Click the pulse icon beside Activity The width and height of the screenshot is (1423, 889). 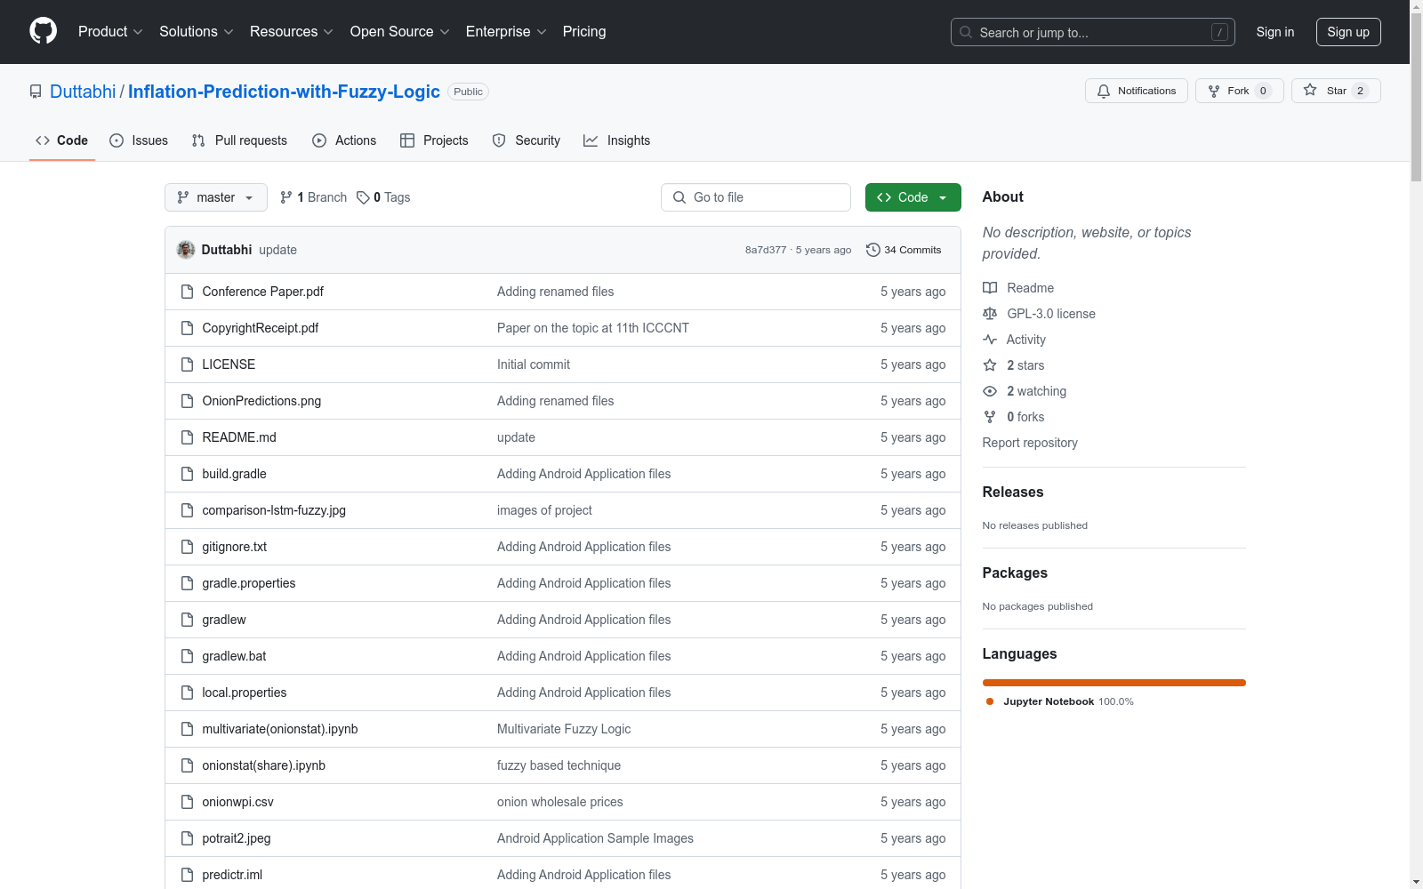[990, 340]
